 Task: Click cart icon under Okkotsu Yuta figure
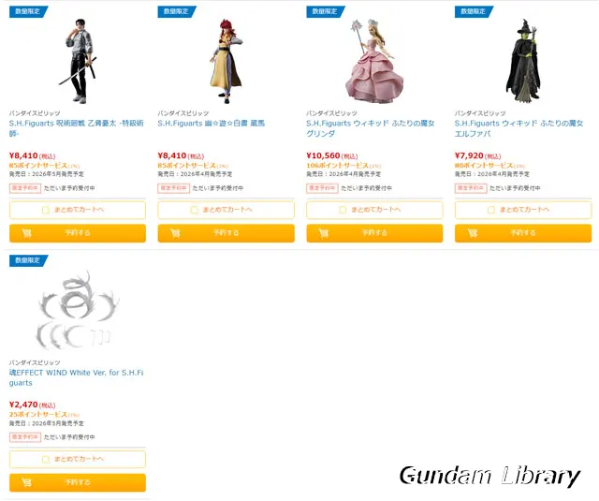[27, 233]
